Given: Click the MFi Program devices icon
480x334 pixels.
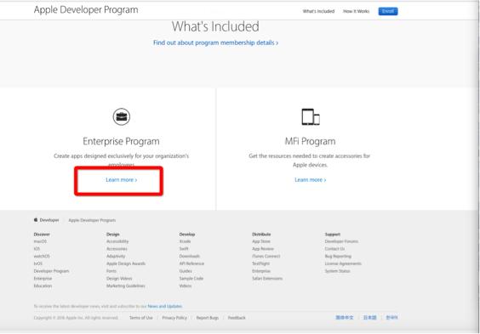Looking at the screenshot, I should click(x=311, y=117).
